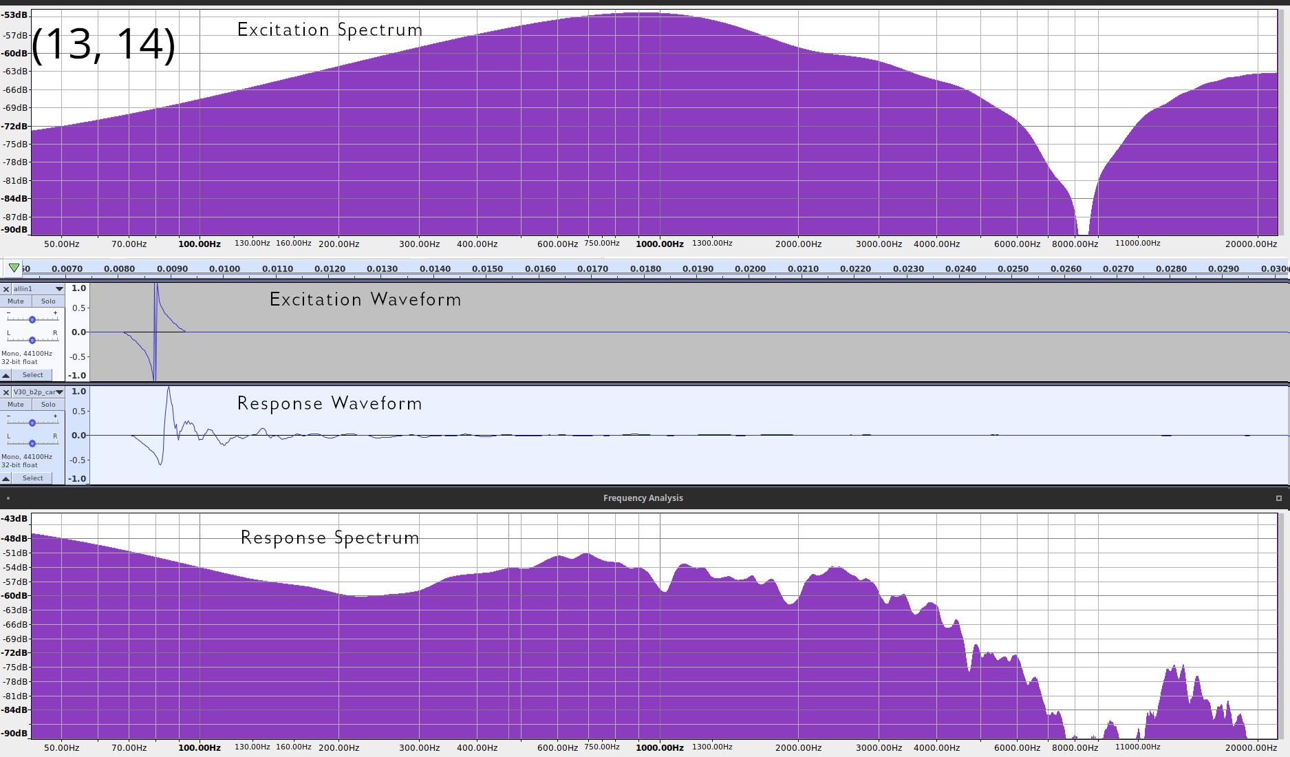This screenshot has height=757, width=1290.
Task: Click the timeline ruler at 0.0100
Action: [225, 269]
